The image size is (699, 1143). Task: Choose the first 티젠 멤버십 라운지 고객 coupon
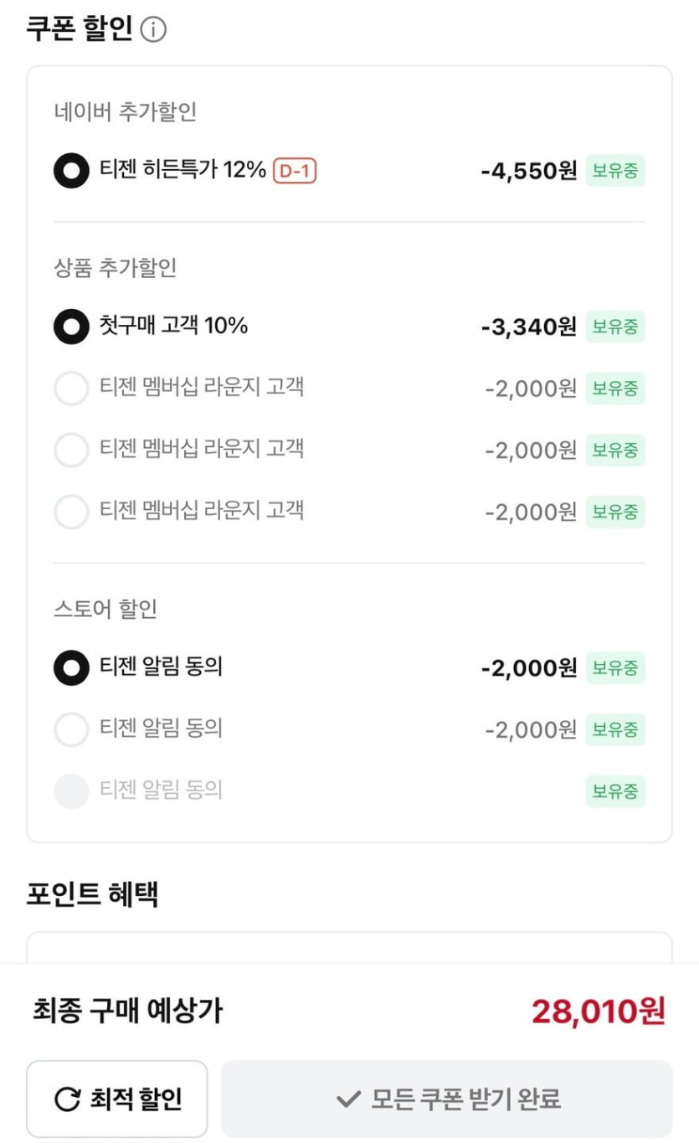click(x=71, y=389)
